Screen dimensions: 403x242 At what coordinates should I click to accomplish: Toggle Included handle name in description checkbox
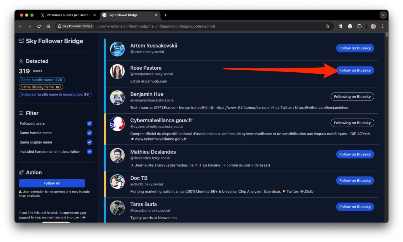[89, 152]
